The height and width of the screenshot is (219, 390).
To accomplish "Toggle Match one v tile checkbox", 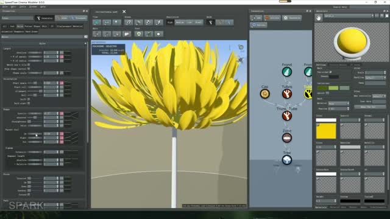I will (x=29, y=65).
